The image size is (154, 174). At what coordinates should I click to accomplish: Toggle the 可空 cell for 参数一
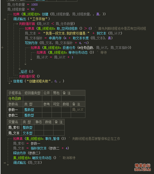(56, 110)
